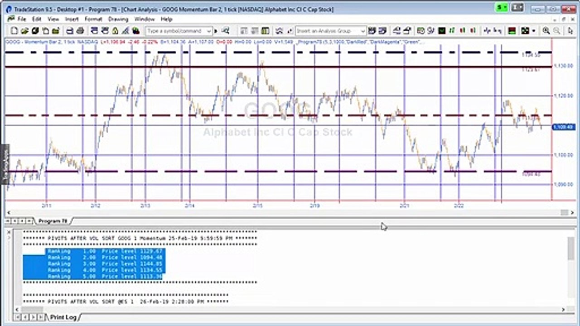Zoom in with the magnifier plus icon
Viewport: 580px width, 326px height.
click(546, 31)
